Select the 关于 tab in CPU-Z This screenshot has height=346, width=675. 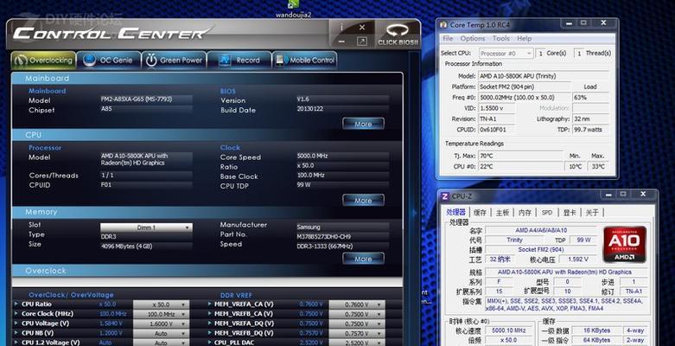592,213
